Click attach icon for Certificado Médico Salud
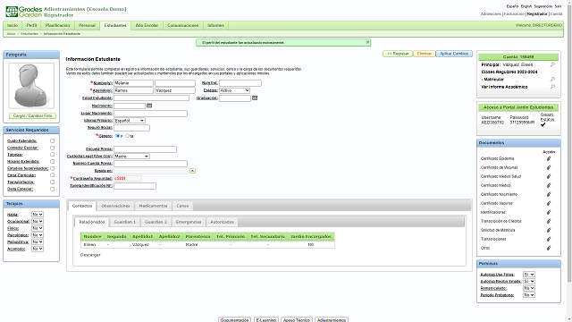572x322 pixels. tap(549, 176)
